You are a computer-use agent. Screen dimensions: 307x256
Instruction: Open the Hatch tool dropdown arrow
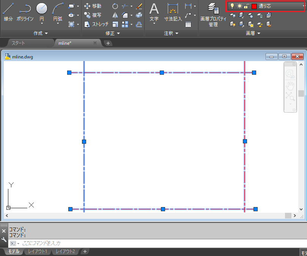coord(78,25)
